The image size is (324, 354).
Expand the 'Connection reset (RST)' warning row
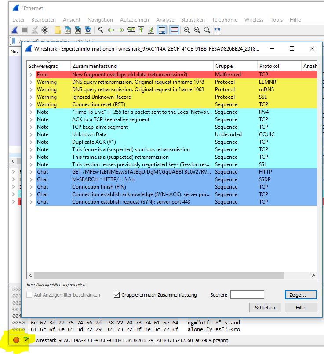pos(31,104)
